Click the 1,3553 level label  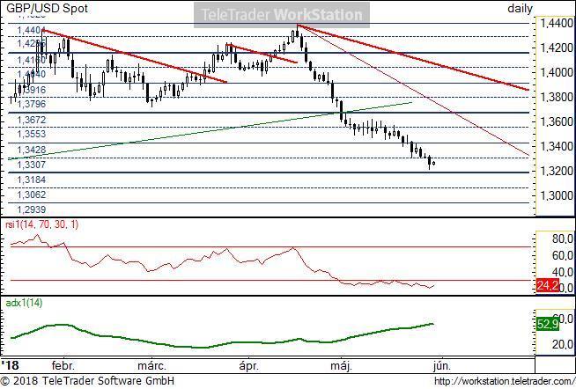pos(32,134)
